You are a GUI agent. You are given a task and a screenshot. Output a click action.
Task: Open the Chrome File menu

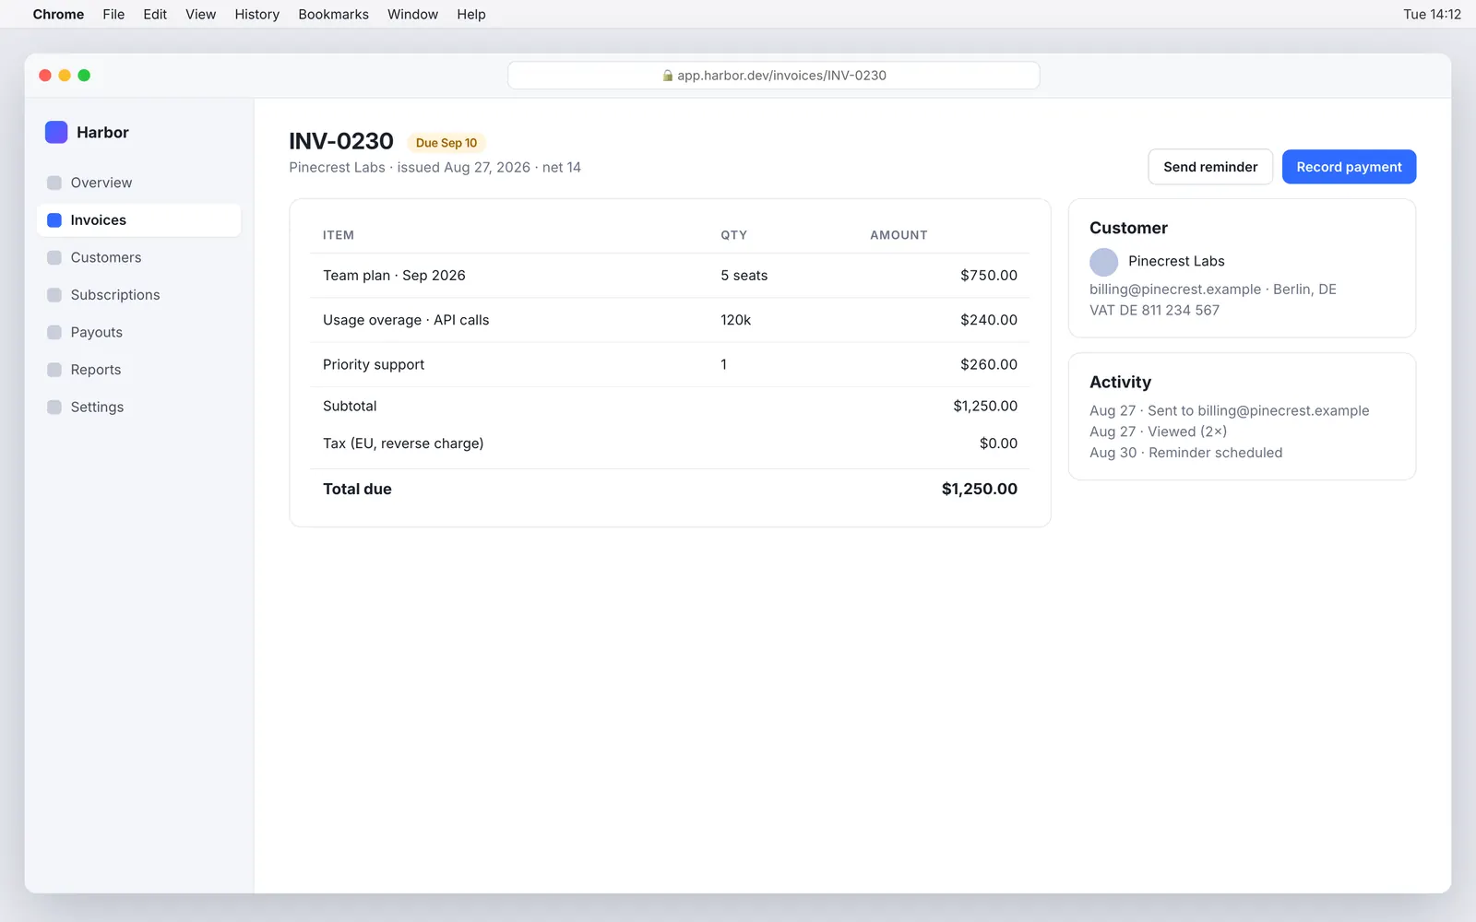click(x=113, y=14)
